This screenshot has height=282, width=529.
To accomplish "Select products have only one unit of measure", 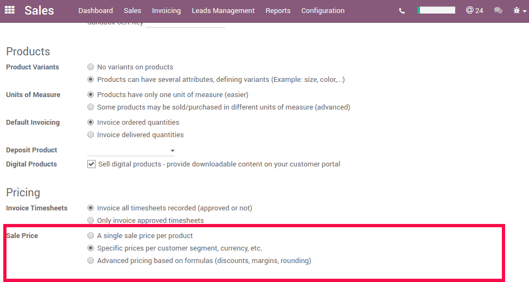I will pyautogui.click(x=91, y=94).
